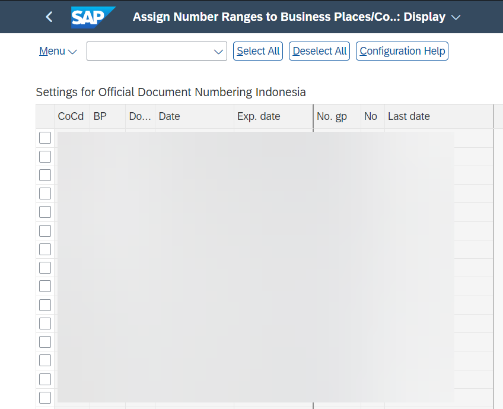
Task: Click the Deselect All button
Action: (x=319, y=51)
